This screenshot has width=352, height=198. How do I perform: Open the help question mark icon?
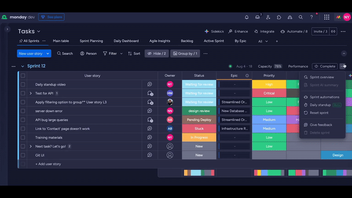[x=312, y=17]
